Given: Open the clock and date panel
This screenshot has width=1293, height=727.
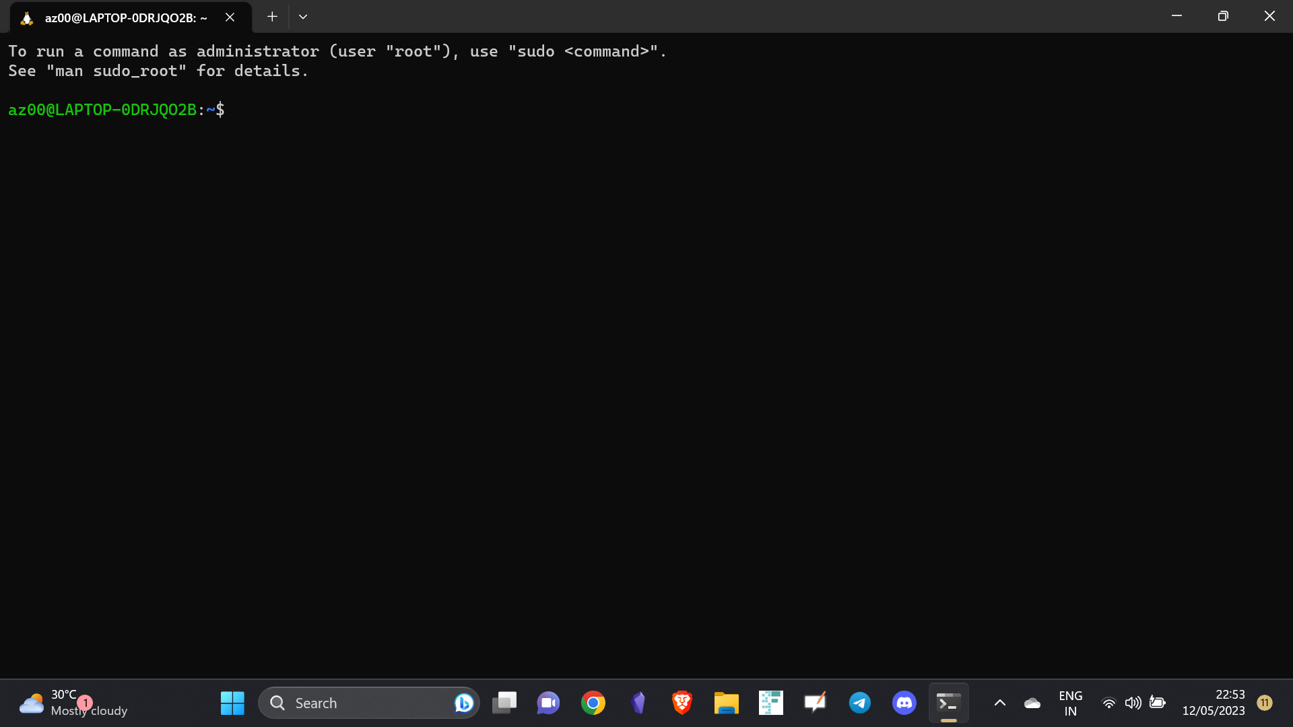Looking at the screenshot, I should pos(1214,703).
